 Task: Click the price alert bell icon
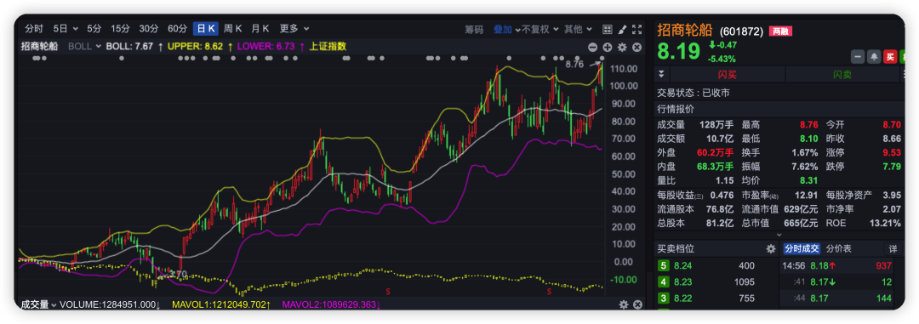(874, 56)
